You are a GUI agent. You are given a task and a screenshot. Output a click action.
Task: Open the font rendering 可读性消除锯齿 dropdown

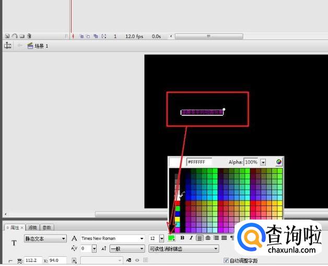point(183,249)
